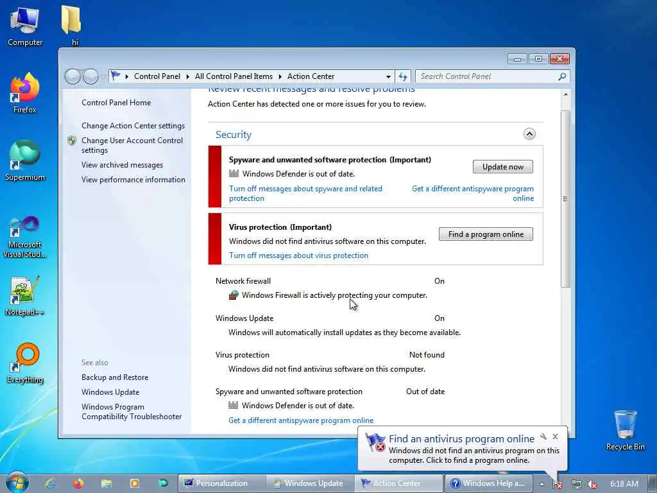Turn off messages about spyware protection
The image size is (657, 493).
(306, 194)
